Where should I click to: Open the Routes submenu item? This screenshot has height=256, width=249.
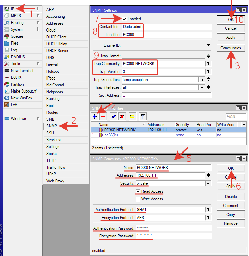pyautogui.click(x=66, y=112)
